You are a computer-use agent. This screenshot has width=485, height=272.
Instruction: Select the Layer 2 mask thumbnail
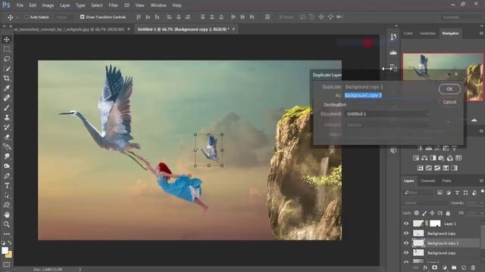[435, 224]
